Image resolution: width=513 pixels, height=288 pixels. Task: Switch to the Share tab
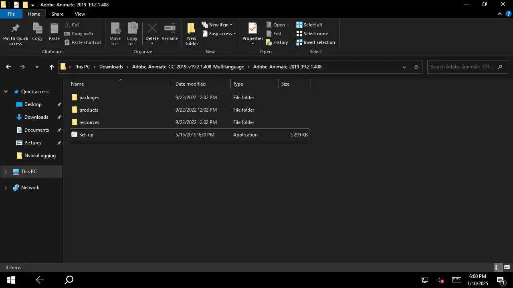click(57, 14)
